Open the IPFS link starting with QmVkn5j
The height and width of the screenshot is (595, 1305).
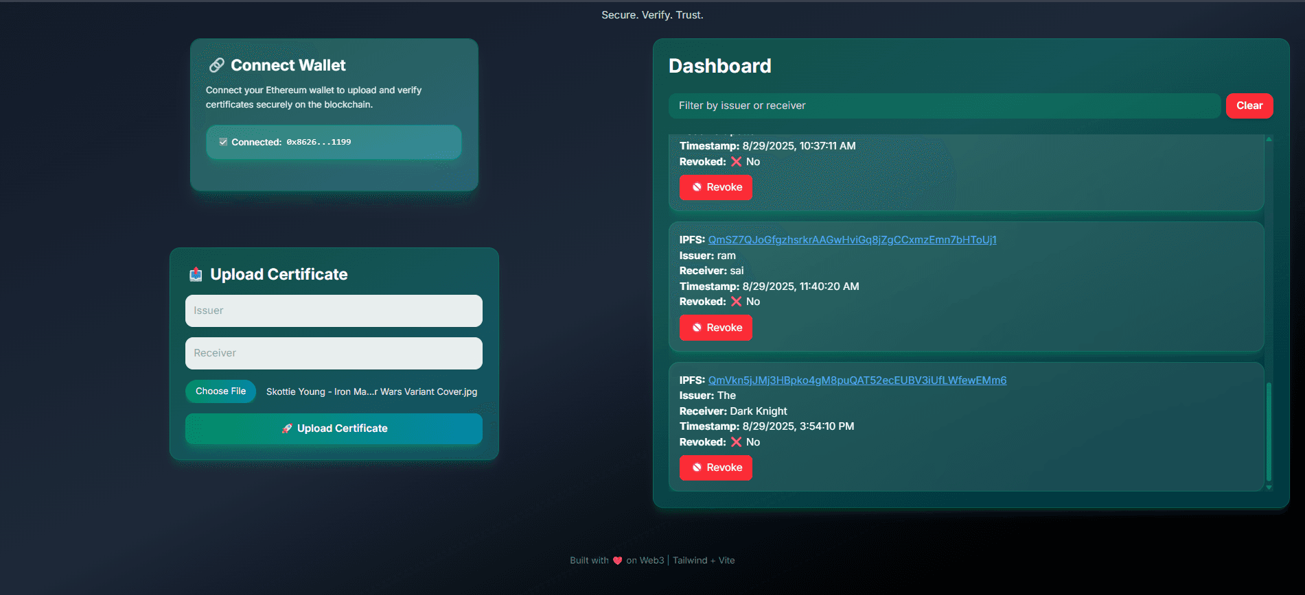point(857,380)
